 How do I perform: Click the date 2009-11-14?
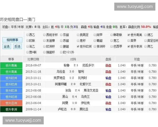33,109
